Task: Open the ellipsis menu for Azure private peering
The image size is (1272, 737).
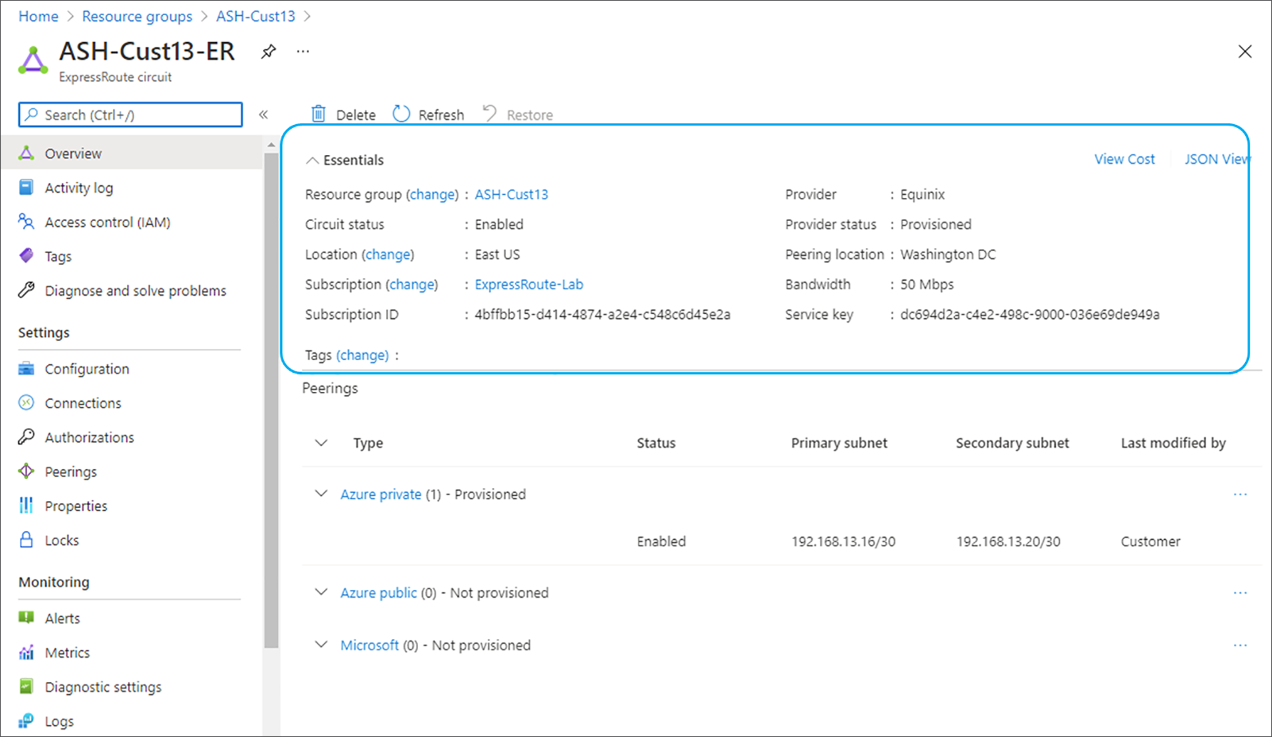Action: [x=1240, y=494]
